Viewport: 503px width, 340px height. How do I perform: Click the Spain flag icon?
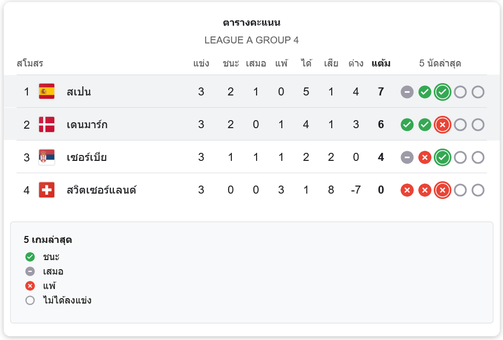(47, 92)
